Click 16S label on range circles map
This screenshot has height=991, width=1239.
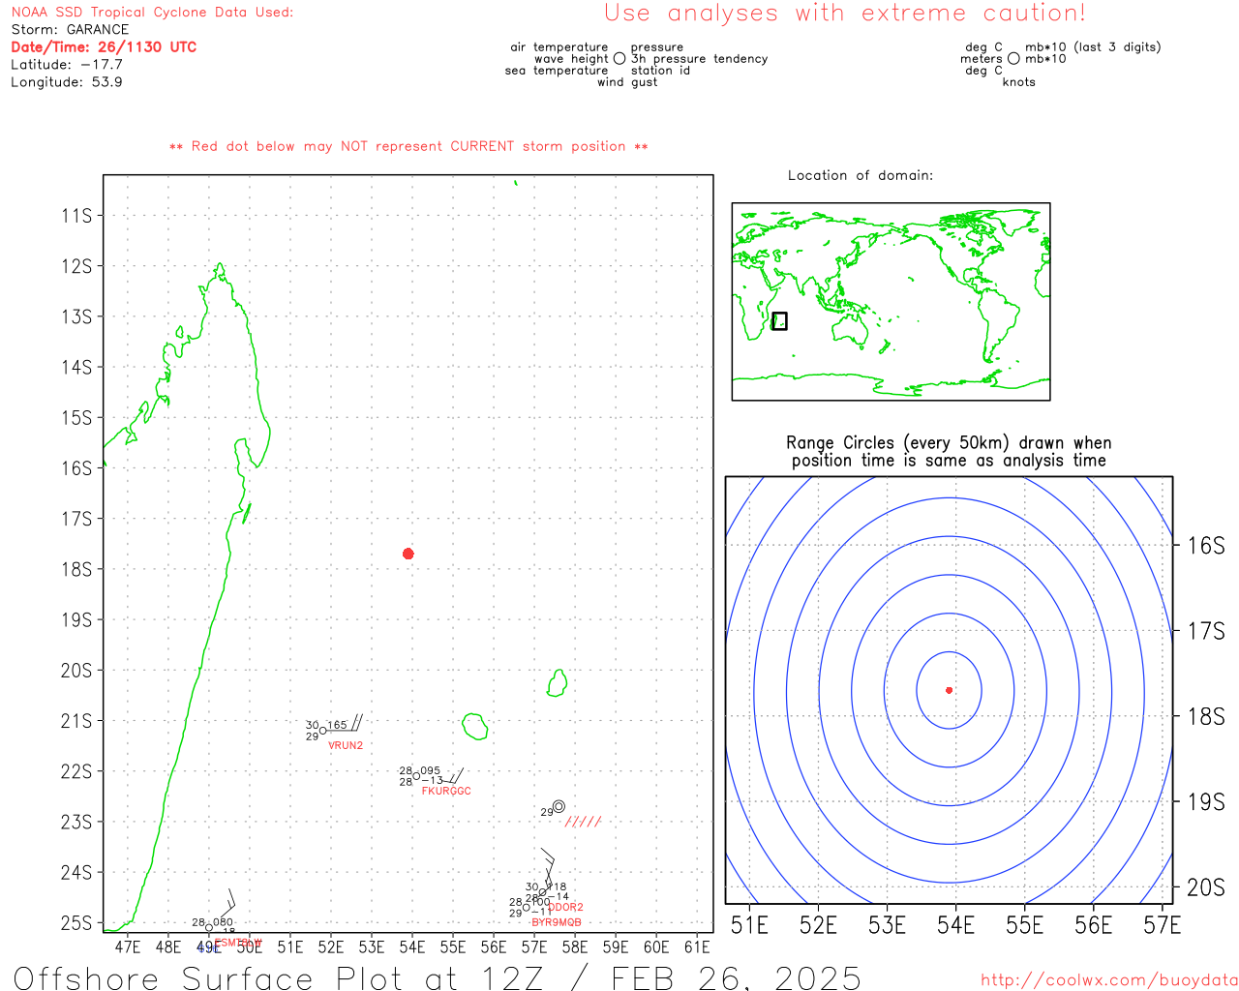pos(1206,546)
